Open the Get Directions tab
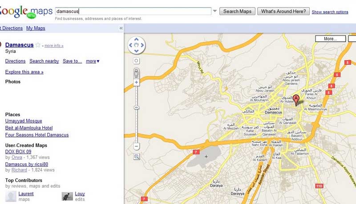Image resolution: width=356 pixels, height=204 pixels. 11,28
